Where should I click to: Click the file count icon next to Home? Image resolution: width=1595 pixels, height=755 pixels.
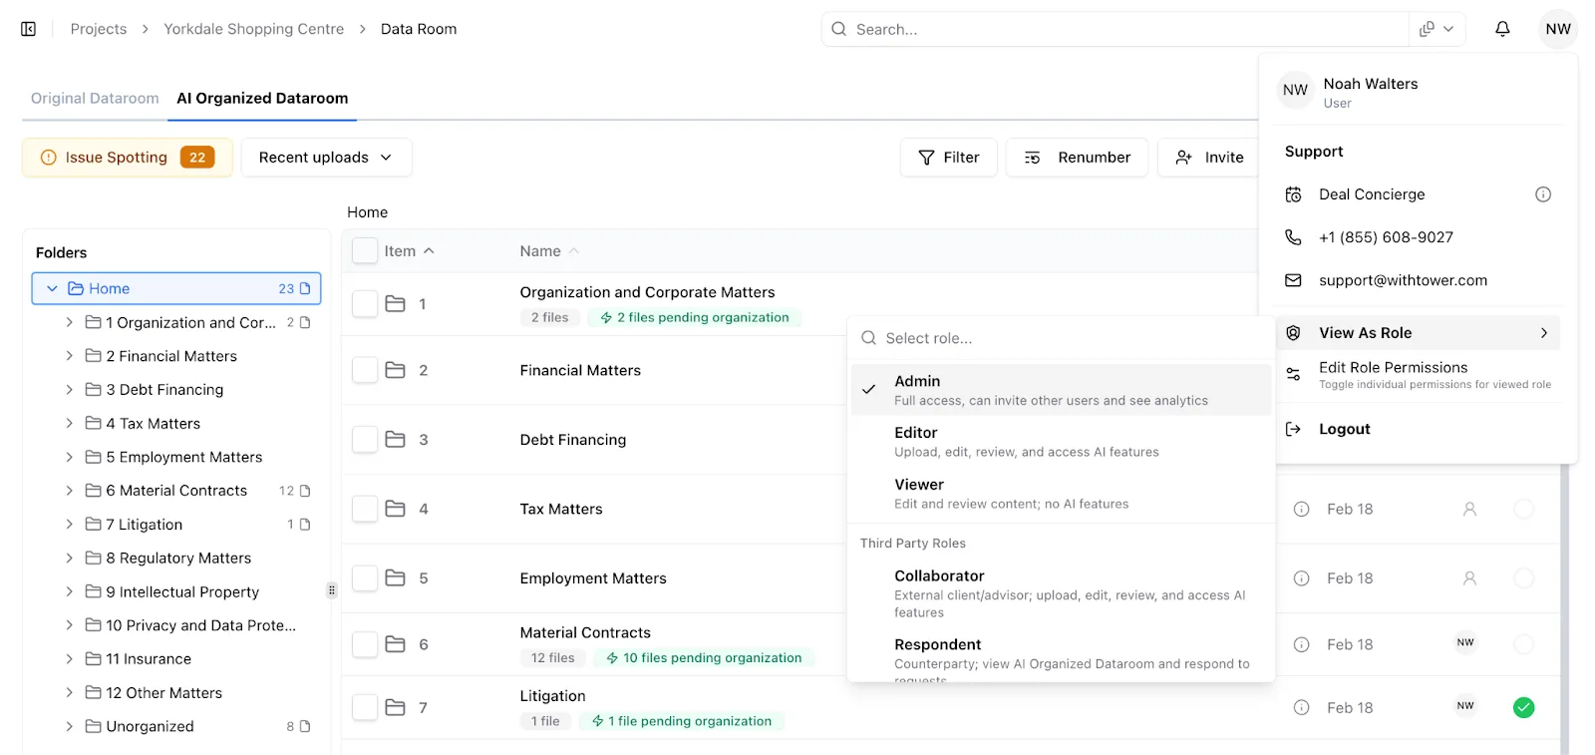[305, 288]
